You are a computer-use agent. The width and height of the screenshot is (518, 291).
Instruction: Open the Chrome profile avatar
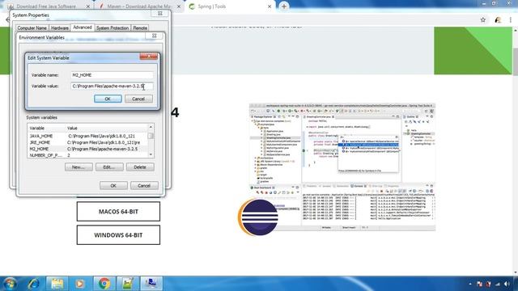coord(498,20)
